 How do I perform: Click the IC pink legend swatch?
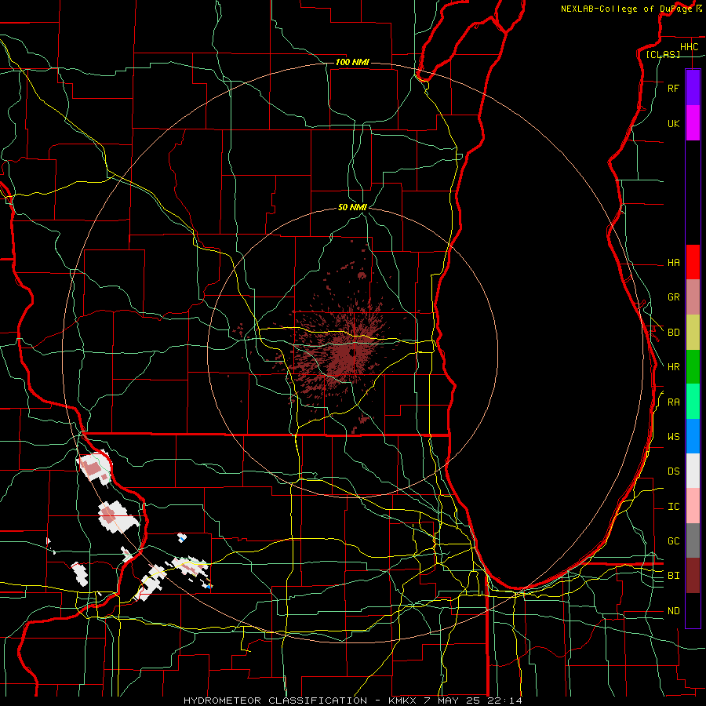693,506
